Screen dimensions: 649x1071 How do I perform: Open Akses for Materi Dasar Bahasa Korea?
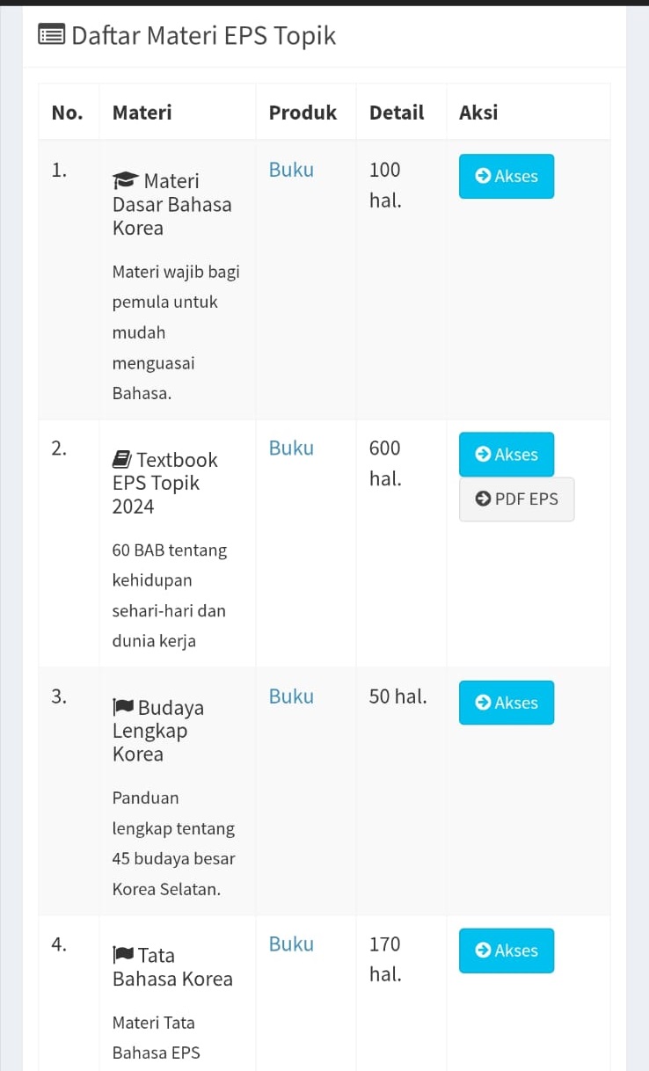tap(507, 176)
